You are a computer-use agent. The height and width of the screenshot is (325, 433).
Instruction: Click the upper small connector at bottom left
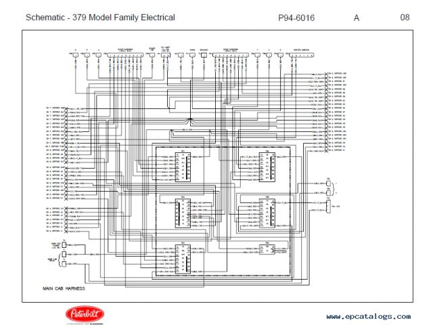pyautogui.click(x=64, y=244)
